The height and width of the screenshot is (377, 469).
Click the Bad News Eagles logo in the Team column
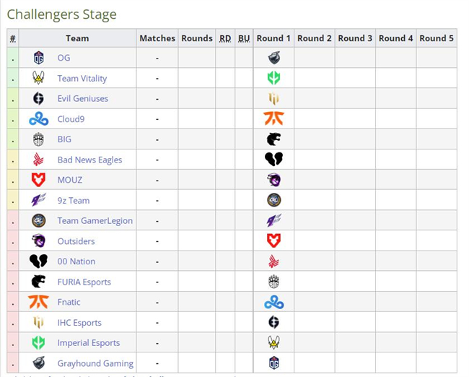[x=38, y=160]
